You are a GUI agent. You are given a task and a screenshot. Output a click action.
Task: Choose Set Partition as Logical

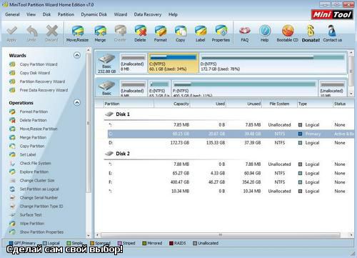(x=39, y=189)
